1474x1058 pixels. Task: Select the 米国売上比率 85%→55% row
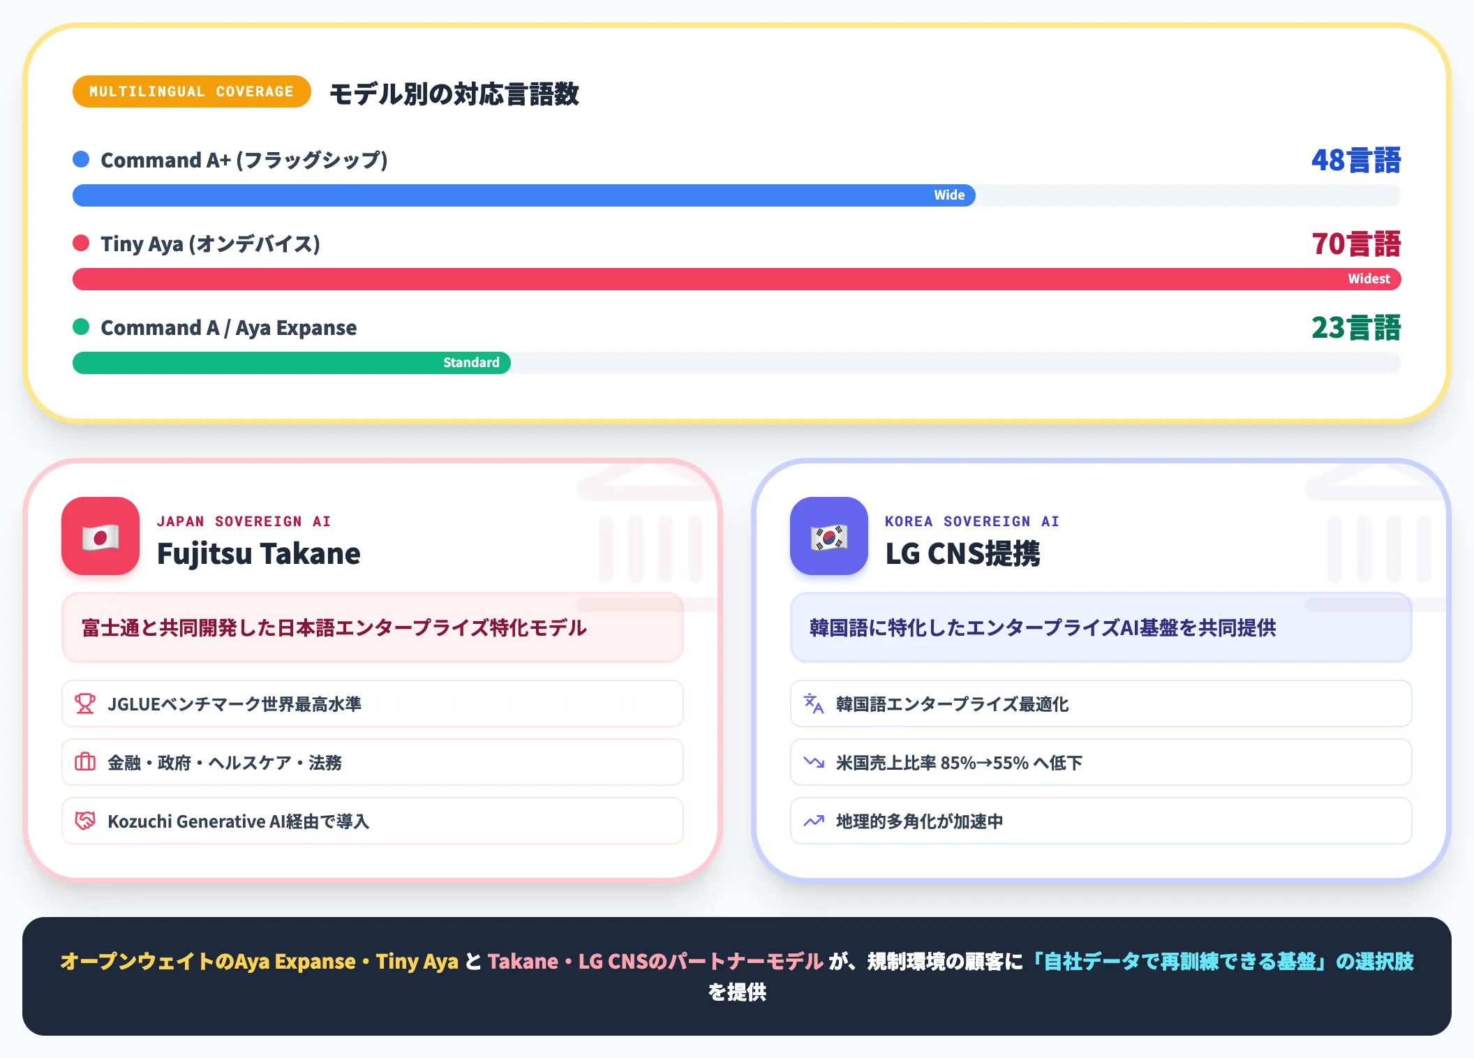1101,762
